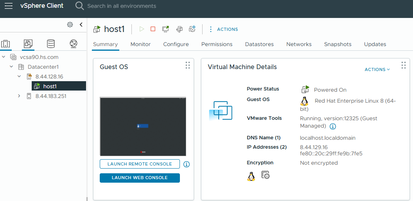Select host 8.44.183.251 in tree
Image resolution: width=413 pixels, height=201 pixels.
pyautogui.click(x=51, y=96)
